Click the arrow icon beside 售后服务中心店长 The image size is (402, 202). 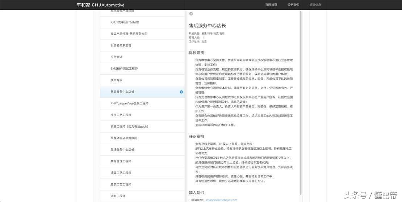tap(181, 92)
